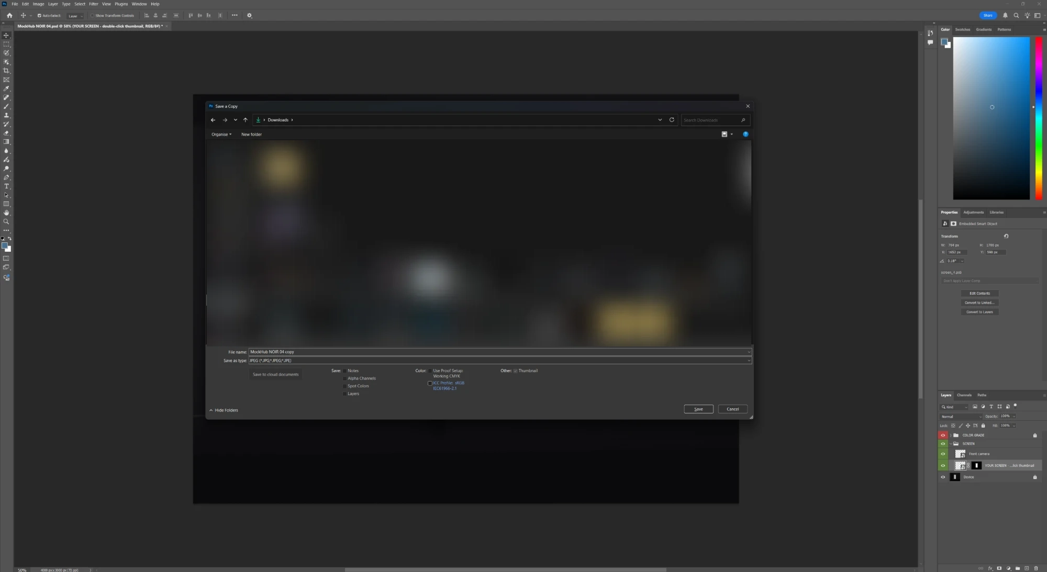Click Save to cloud documents button
Screen dimensions: 1047x572
point(275,375)
